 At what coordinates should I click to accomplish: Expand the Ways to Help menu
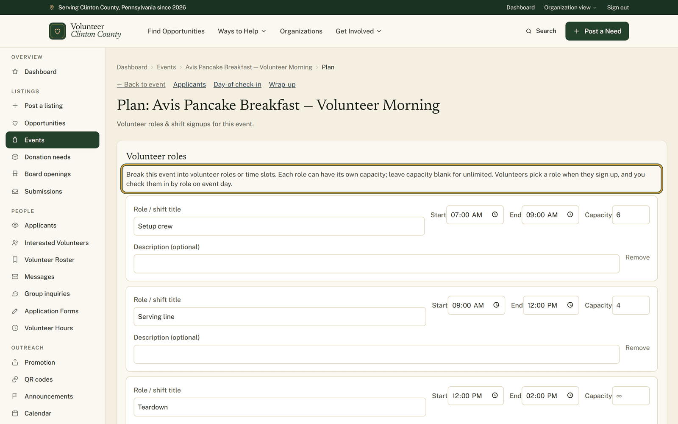(x=242, y=31)
